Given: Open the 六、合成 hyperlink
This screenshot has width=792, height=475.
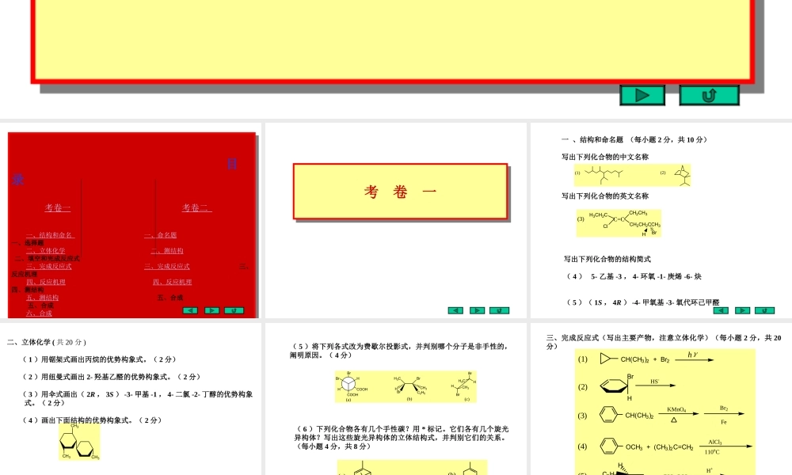Looking at the screenshot, I should click(x=38, y=312).
